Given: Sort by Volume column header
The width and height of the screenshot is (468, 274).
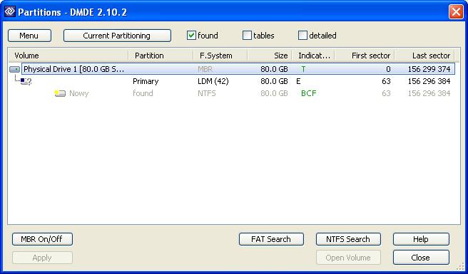Looking at the screenshot, I should [68, 56].
